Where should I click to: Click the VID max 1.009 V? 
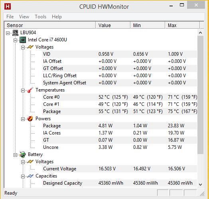[175, 54]
